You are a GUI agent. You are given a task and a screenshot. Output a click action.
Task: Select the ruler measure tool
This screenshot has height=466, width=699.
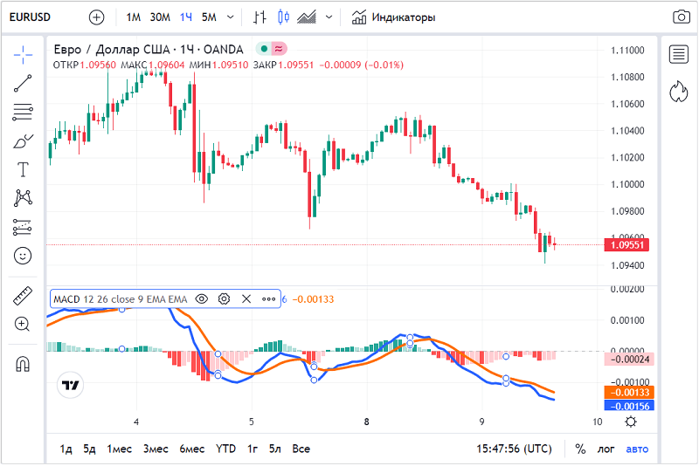pos(23,296)
